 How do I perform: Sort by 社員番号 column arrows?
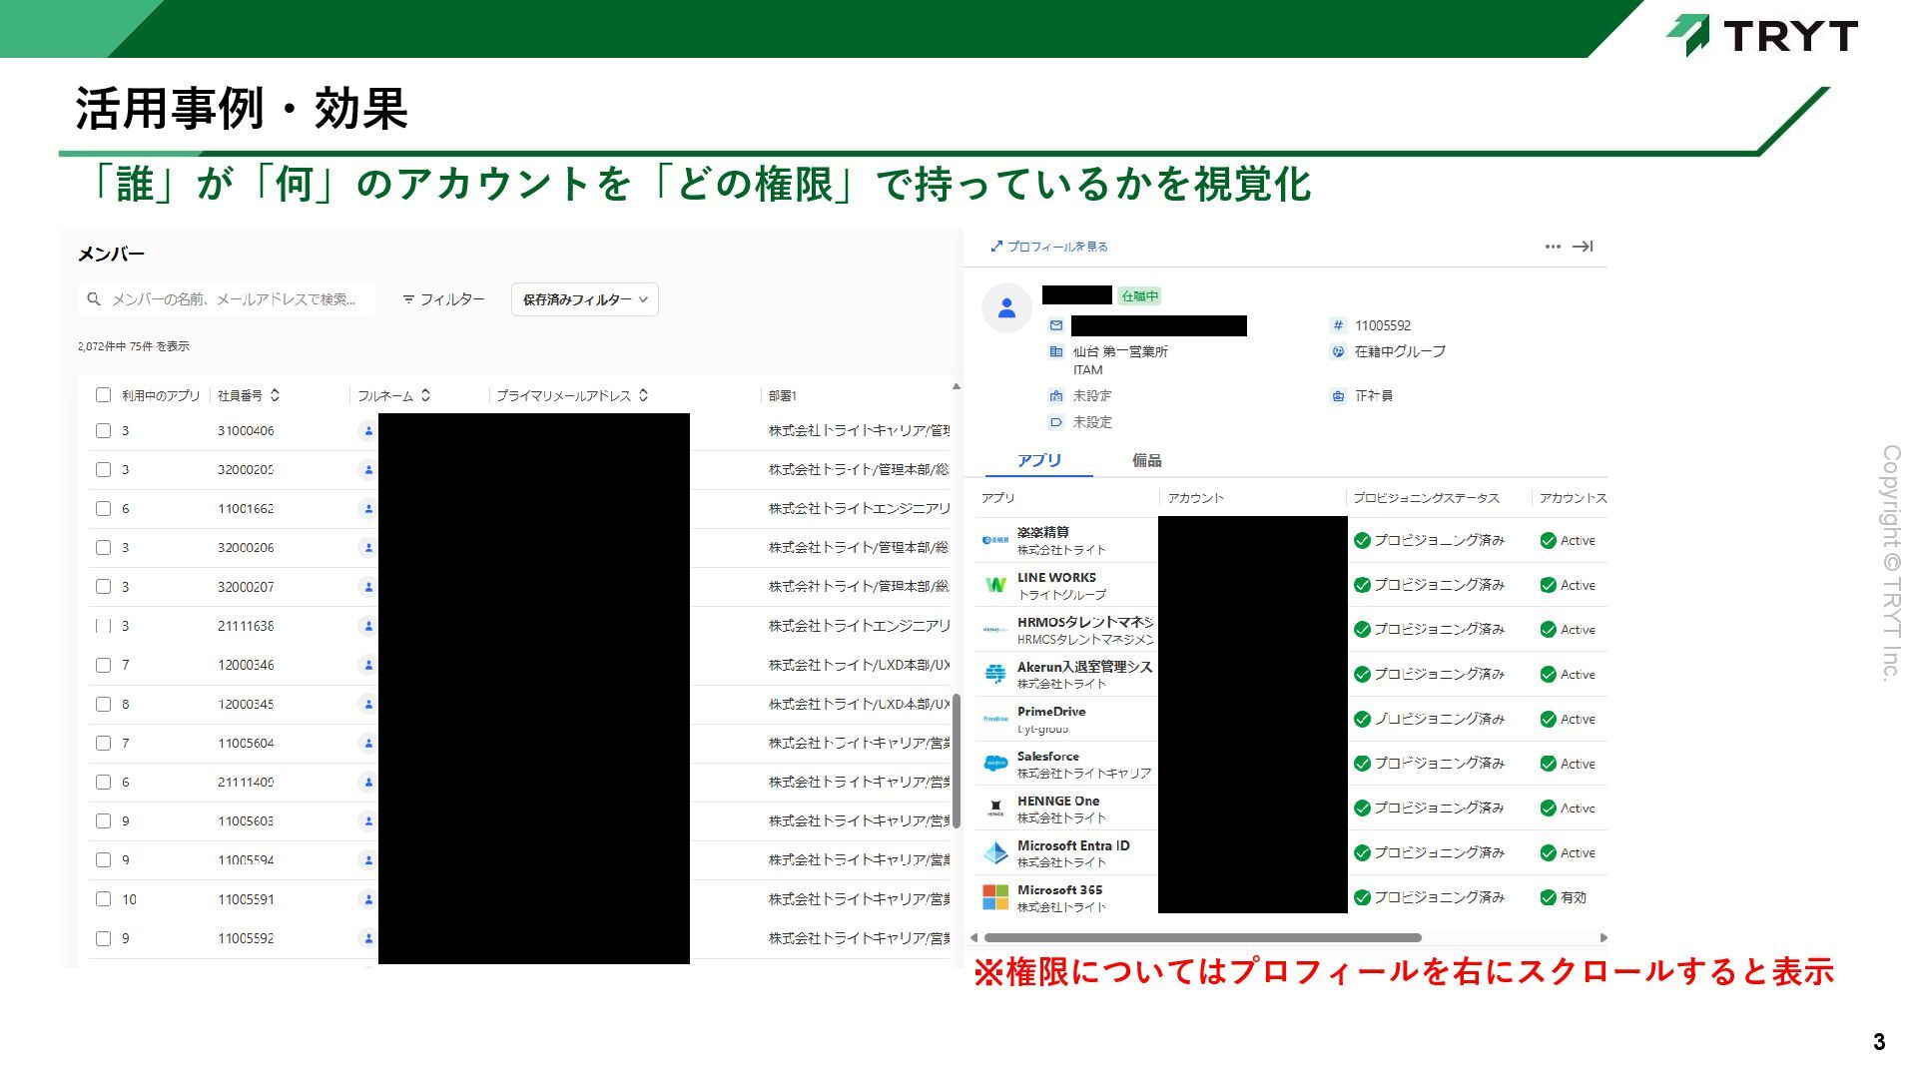[x=276, y=395]
